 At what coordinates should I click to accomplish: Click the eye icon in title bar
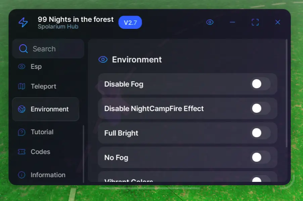point(210,22)
